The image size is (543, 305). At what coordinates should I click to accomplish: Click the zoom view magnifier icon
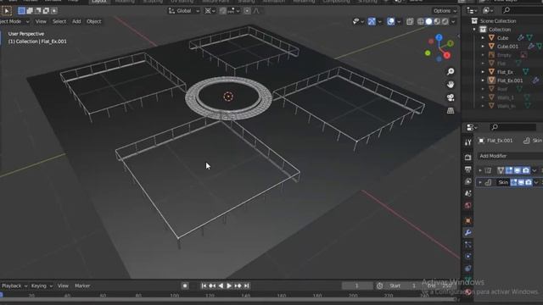click(451, 71)
